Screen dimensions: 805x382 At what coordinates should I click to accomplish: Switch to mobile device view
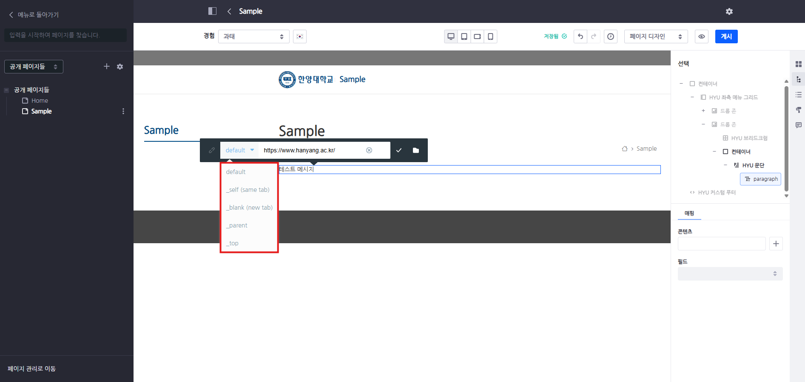(x=490, y=37)
